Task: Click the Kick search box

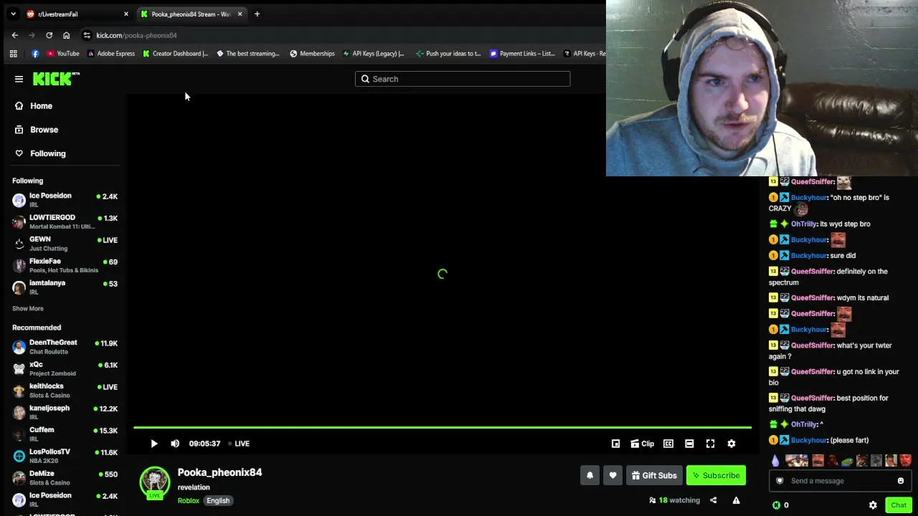Action: (463, 79)
